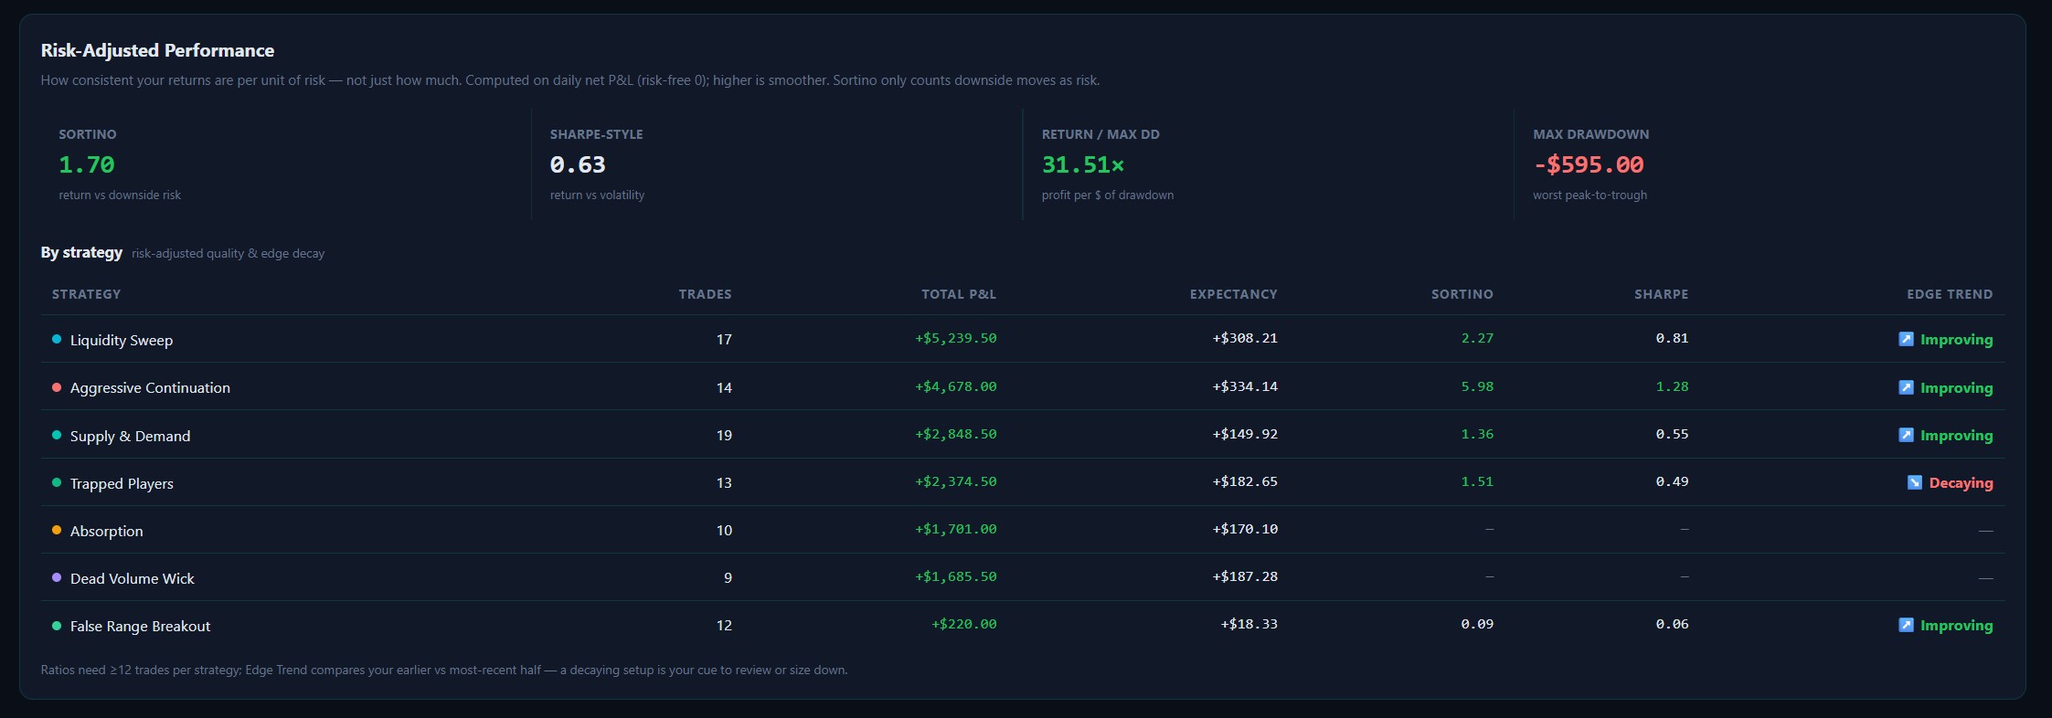This screenshot has height=718, width=2052.
Task: Click the Risk-Adjusted Performance heading
Action: pos(157,50)
